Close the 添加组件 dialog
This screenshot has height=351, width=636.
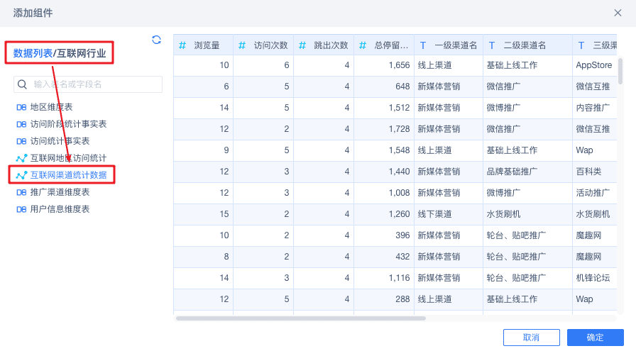(x=618, y=13)
